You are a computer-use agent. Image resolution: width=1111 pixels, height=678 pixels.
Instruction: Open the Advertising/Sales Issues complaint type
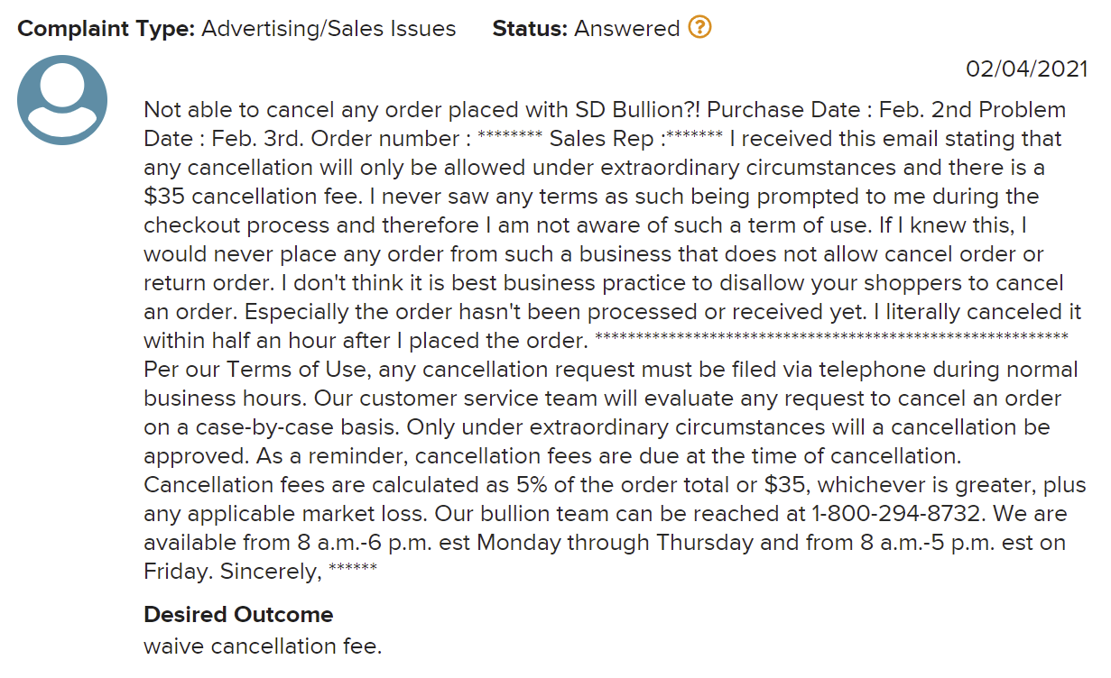click(329, 29)
